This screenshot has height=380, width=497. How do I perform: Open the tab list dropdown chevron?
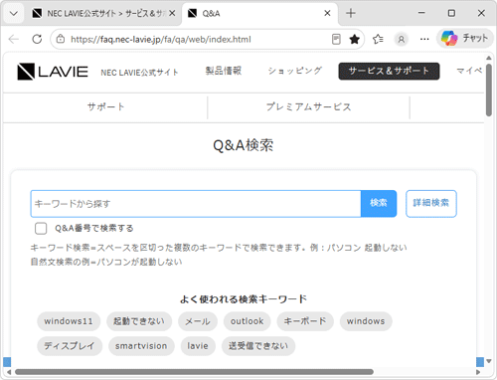click(x=14, y=13)
